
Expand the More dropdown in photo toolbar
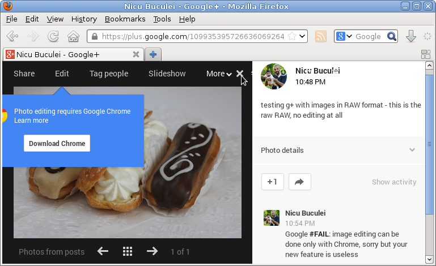[x=219, y=74]
